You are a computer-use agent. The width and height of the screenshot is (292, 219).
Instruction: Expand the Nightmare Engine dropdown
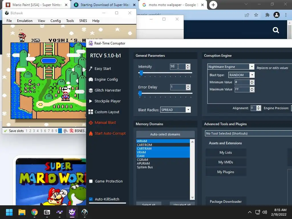(x=252, y=66)
